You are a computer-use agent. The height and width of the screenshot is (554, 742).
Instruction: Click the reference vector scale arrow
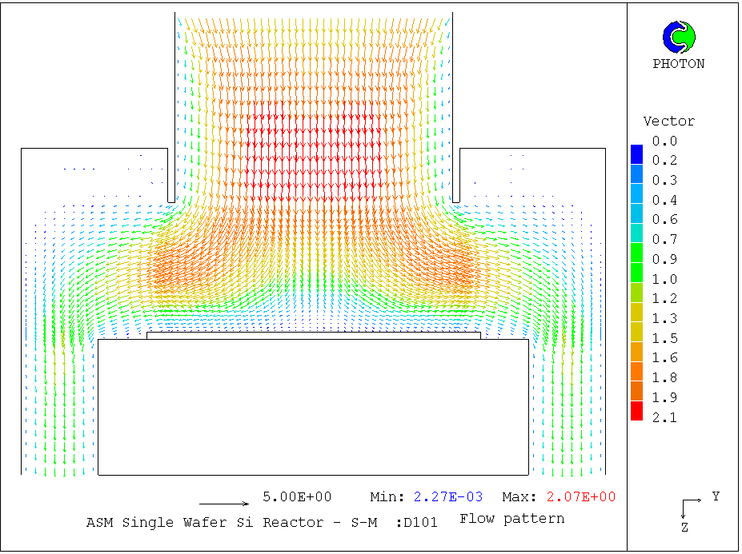(224, 504)
